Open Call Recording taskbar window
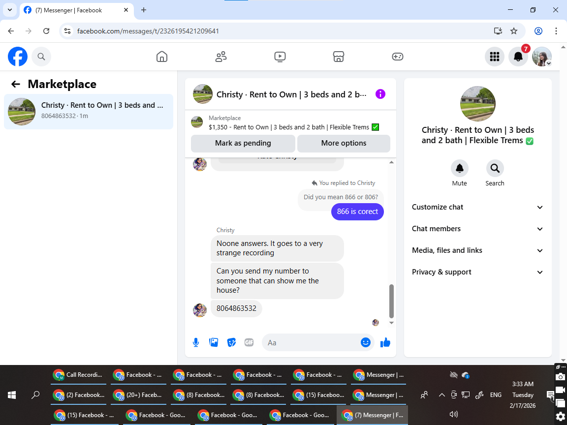The height and width of the screenshot is (425, 567). (78, 375)
